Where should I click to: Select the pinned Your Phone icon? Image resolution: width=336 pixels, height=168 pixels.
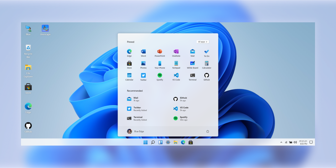160,63
